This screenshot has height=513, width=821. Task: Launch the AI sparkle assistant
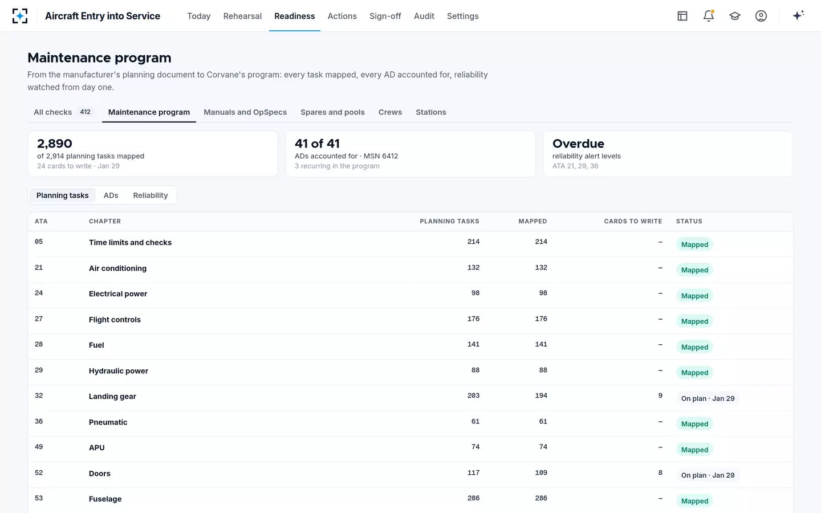click(x=798, y=16)
